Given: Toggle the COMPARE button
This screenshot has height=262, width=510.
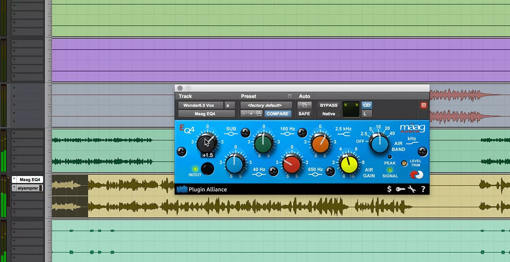Looking at the screenshot, I should tap(277, 114).
